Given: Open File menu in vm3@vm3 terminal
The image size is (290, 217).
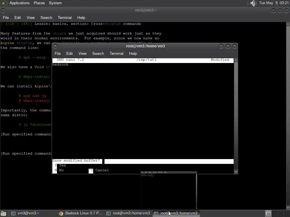Looking at the screenshot, I should (6, 18).
